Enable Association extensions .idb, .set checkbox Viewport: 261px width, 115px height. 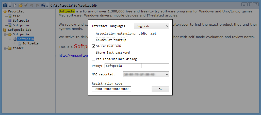[93, 34]
